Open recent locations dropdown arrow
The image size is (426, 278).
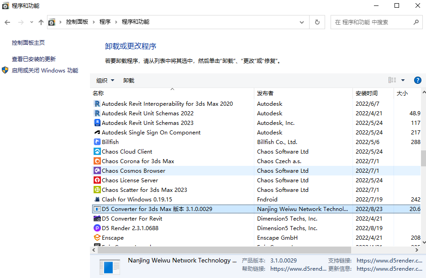pyautogui.click(x=32, y=22)
